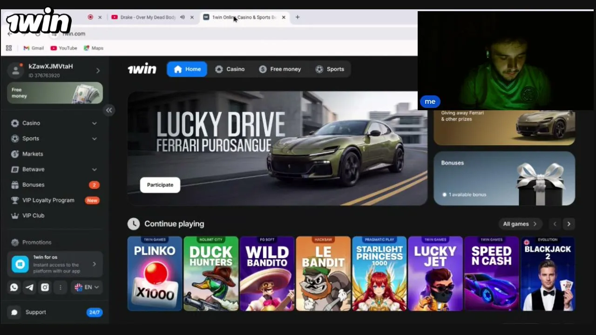Open the Bonuses gift item in sidebar
The width and height of the screenshot is (596, 335).
pyautogui.click(x=33, y=185)
